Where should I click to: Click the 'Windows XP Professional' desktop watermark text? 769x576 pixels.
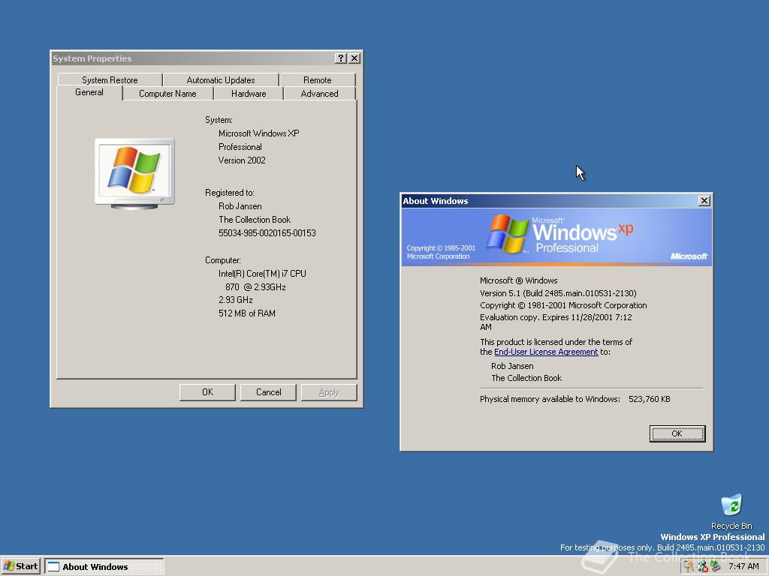pos(712,537)
